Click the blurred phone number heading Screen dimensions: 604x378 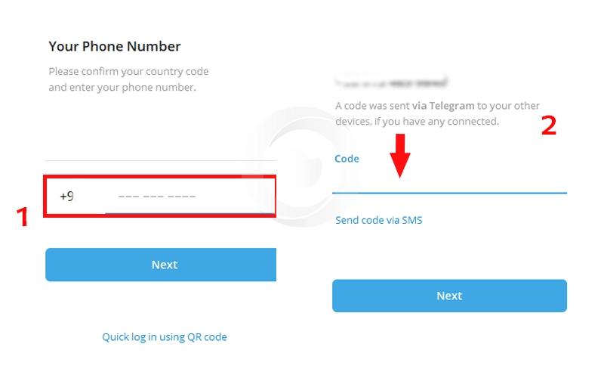(392, 81)
